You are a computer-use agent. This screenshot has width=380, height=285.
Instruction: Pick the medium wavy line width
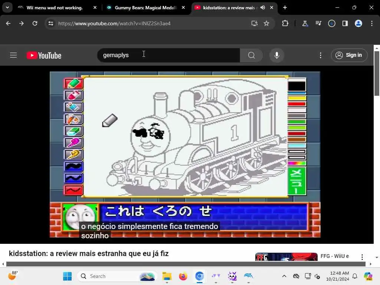(73, 178)
